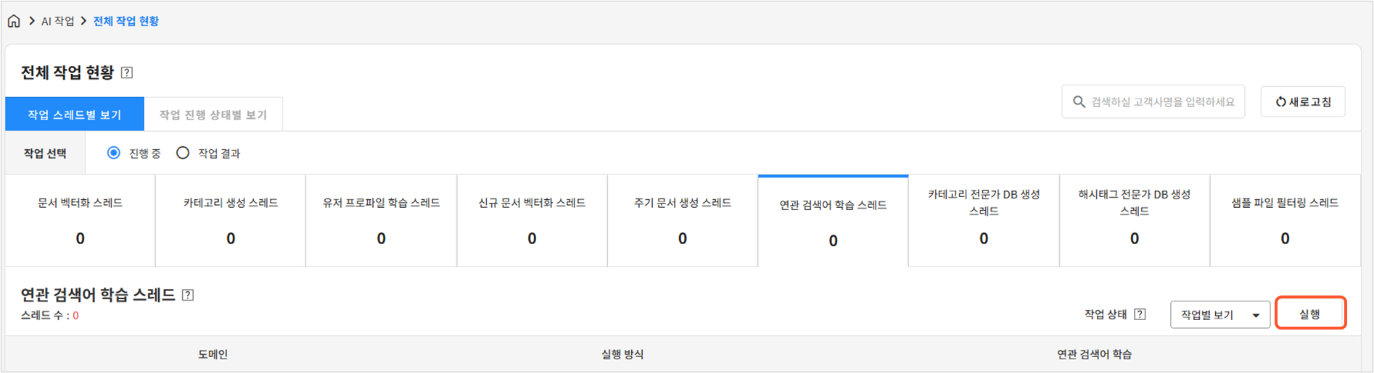
Task: Click the 새로고침 refresh button
Action: [x=1303, y=102]
